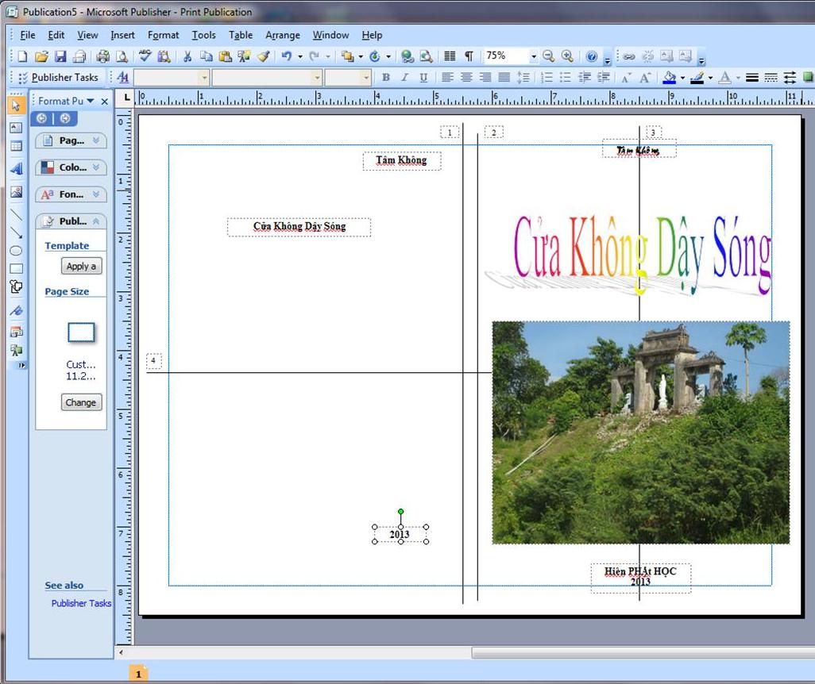Screen dimensions: 815x684
Task: Create a new blank publication
Action: pyautogui.click(x=22, y=56)
